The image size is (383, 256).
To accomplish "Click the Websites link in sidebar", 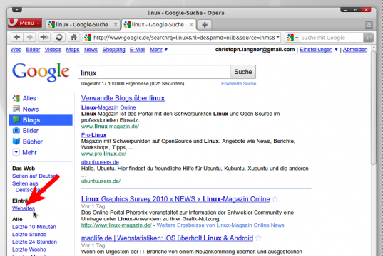I will point(24,208).
